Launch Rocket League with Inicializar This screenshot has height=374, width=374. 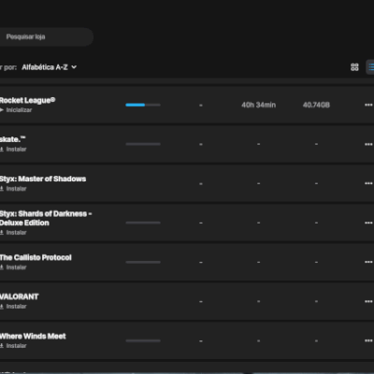16,110
